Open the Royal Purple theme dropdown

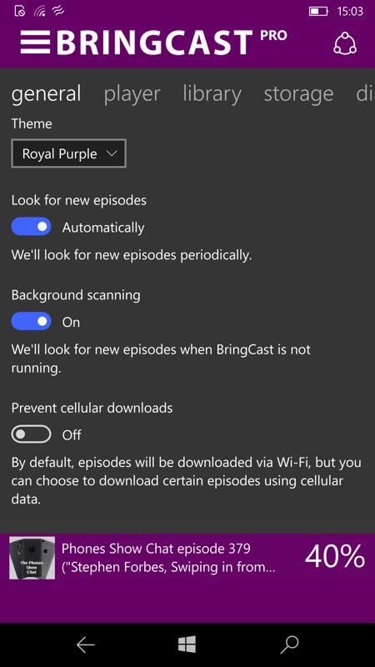click(x=69, y=153)
